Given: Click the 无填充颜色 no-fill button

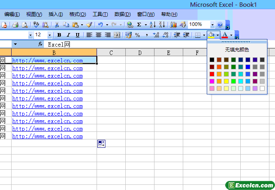Looking at the screenshot, I should coord(237,50).
